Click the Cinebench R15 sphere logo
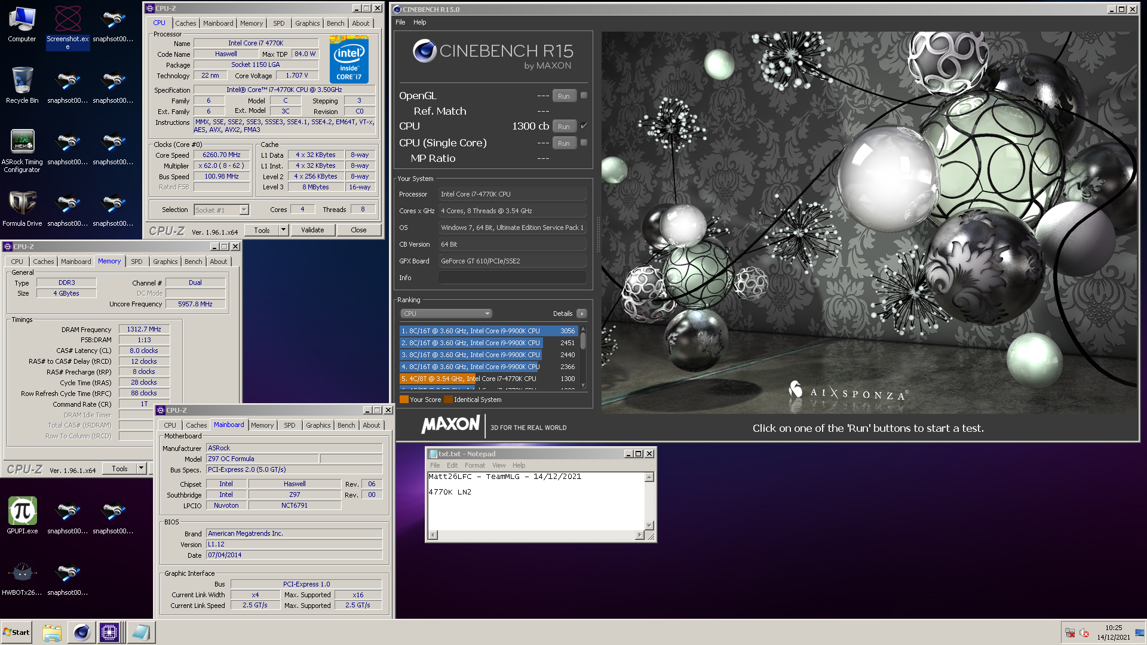The image size is (1147, 645). point(425,51)
